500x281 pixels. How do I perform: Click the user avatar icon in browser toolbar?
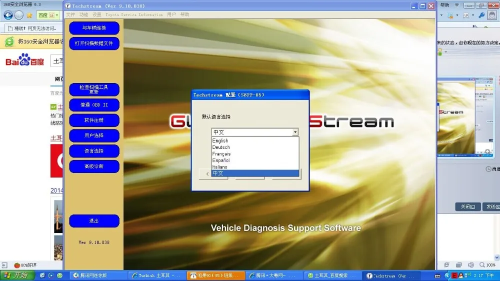click(492, 14)
